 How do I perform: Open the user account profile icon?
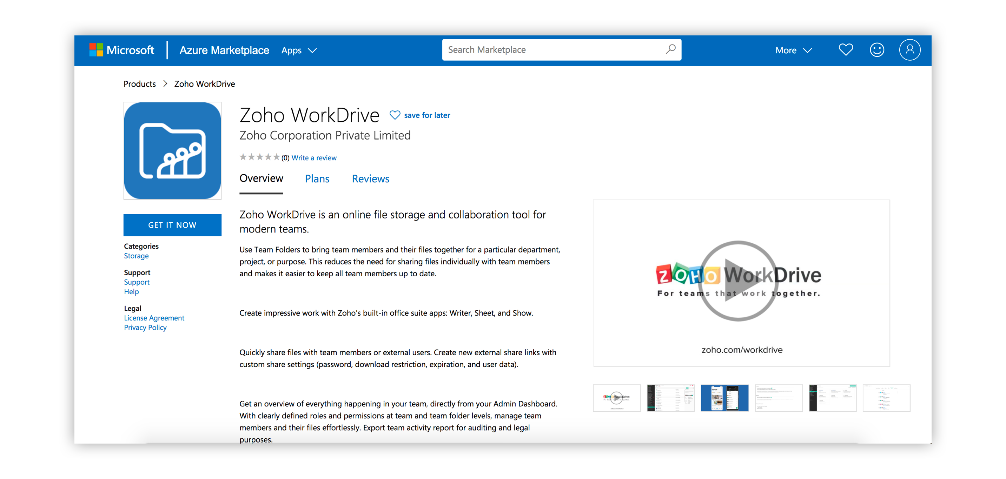[909, 50]
